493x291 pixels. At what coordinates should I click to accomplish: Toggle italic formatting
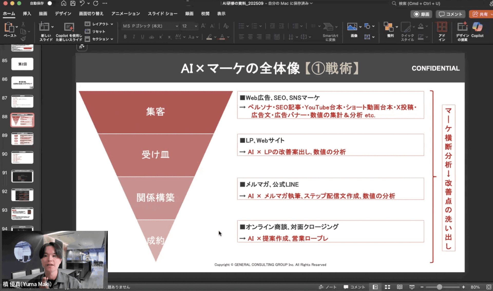134,37
